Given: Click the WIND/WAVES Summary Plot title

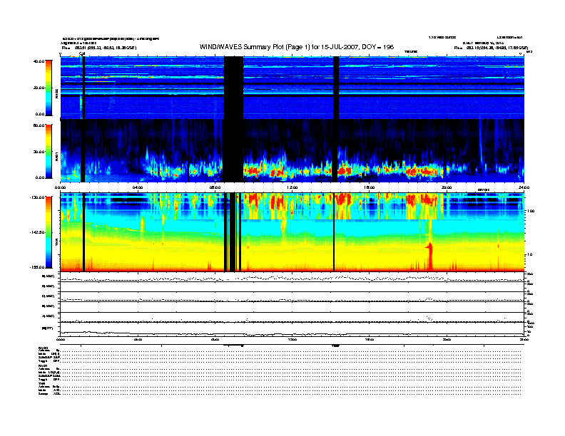Looking at the screenshot, I should (x=297, y=47).
